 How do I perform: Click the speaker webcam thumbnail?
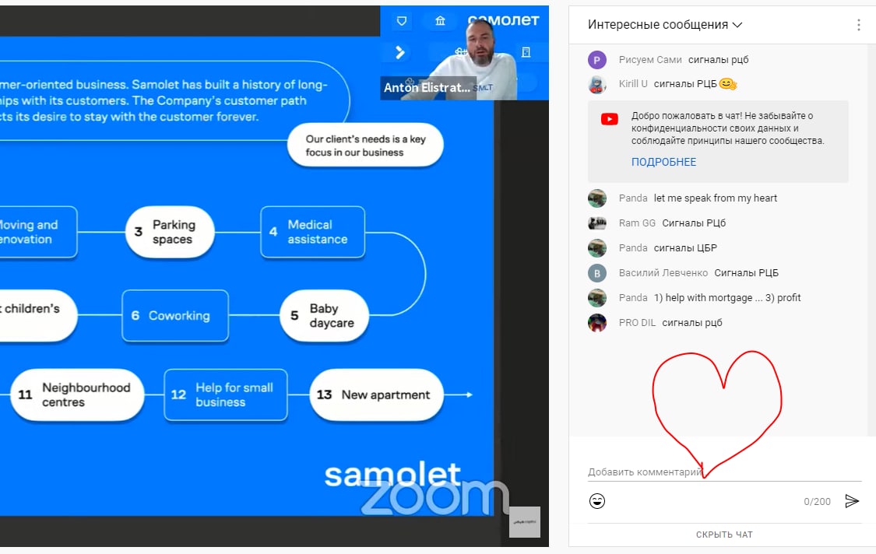coord(464,53)
